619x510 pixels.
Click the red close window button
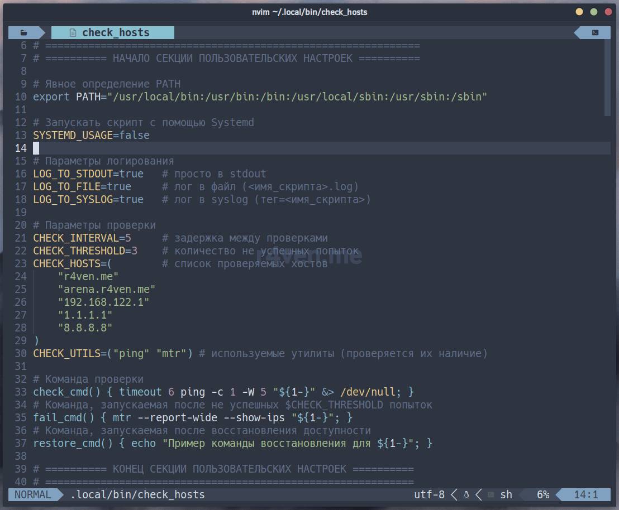(607, 12)
